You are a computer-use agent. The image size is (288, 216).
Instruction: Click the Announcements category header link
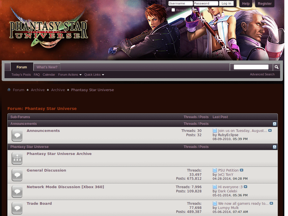point(24,124)
